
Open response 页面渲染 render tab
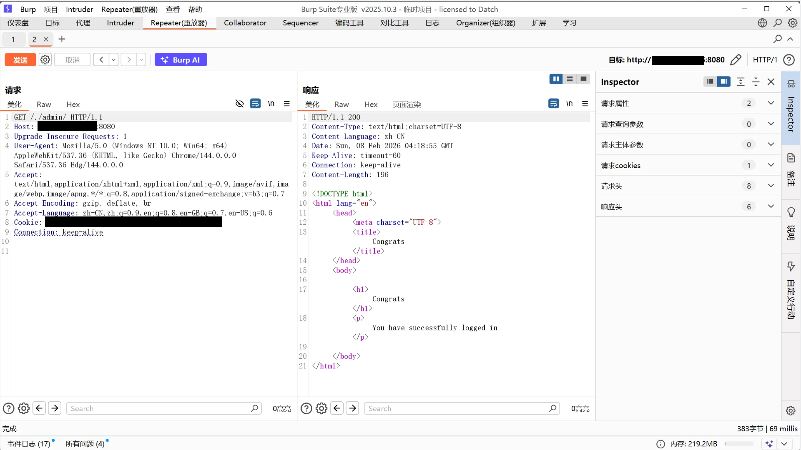pos(407,104)
